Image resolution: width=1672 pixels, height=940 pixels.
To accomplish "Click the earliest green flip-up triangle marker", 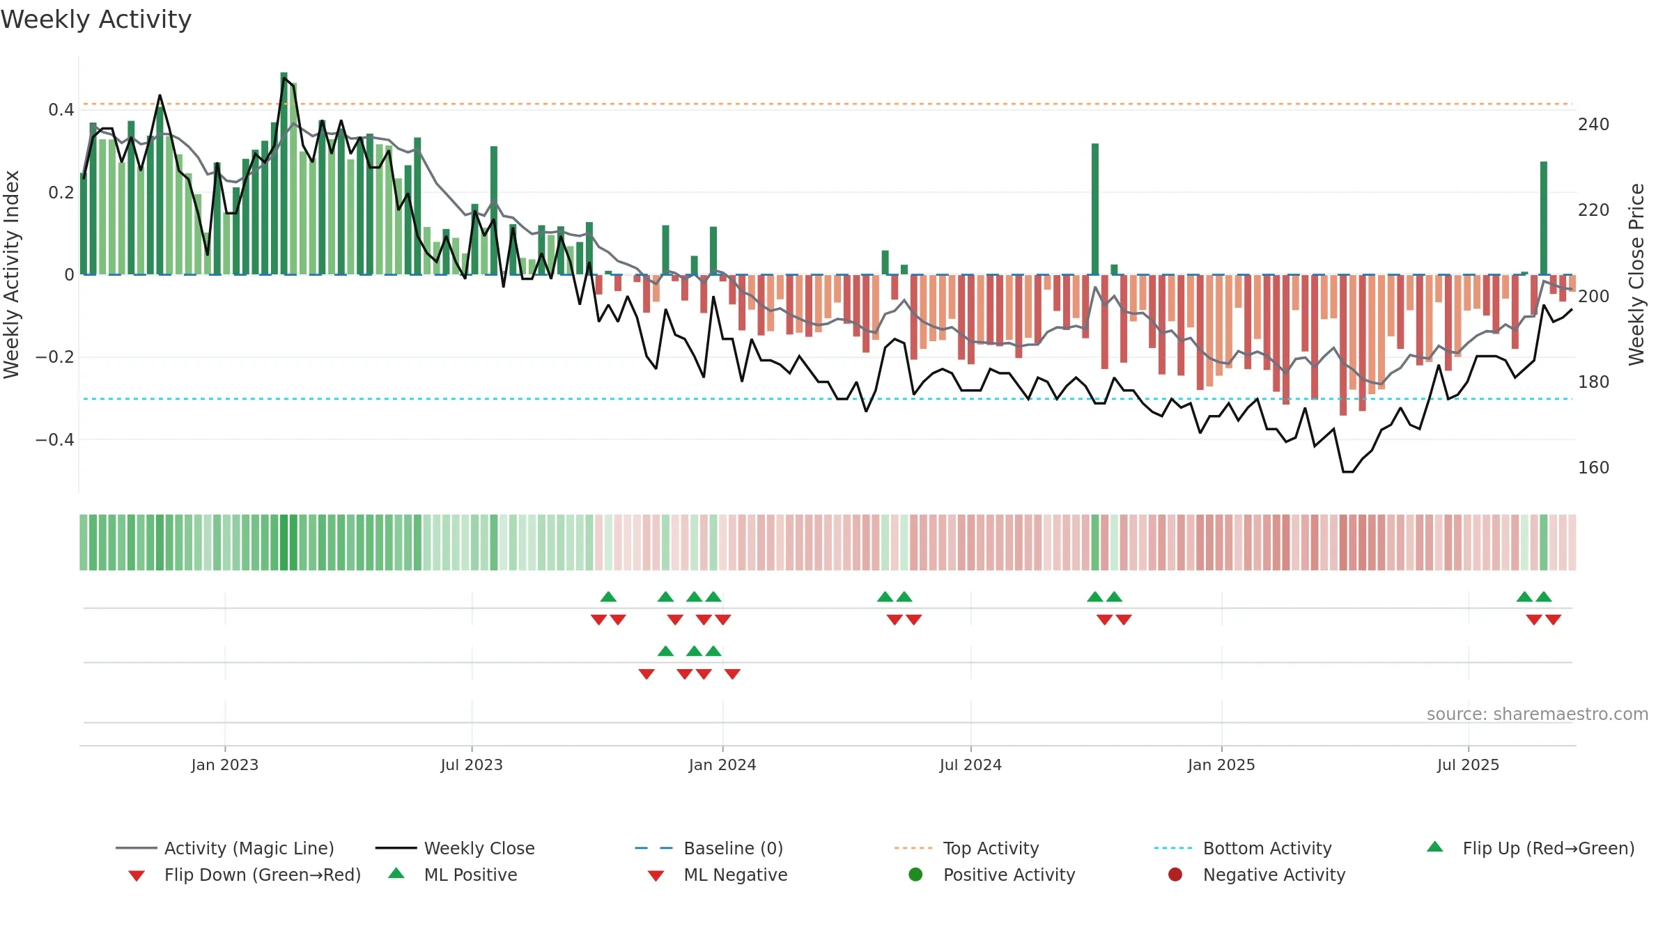I will 608,597.
